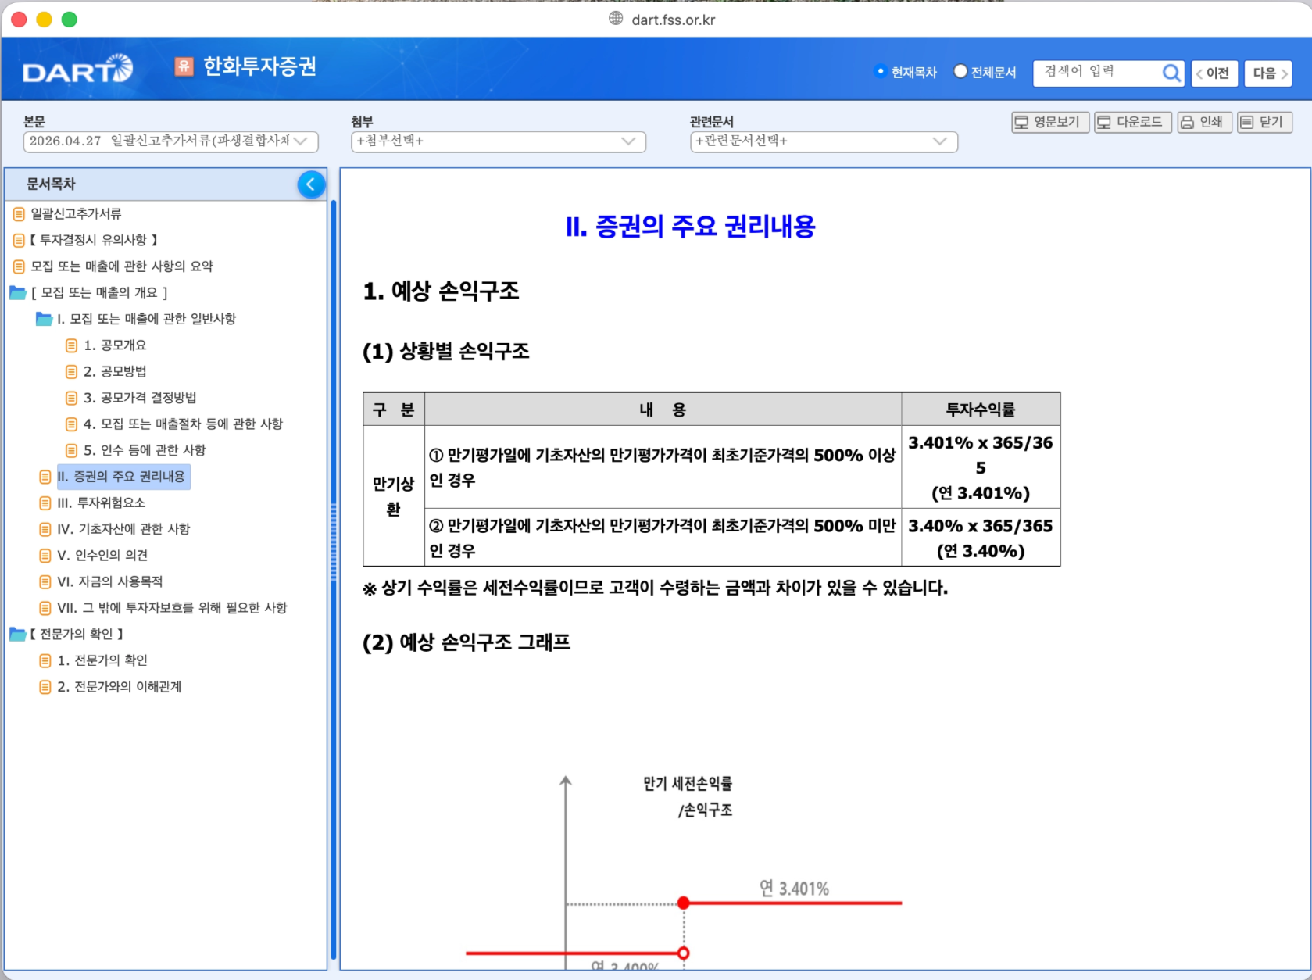Screen dimensions: 1312x980
Task: Click document icon beside 2. 공모방법
Action: (71, 372)
